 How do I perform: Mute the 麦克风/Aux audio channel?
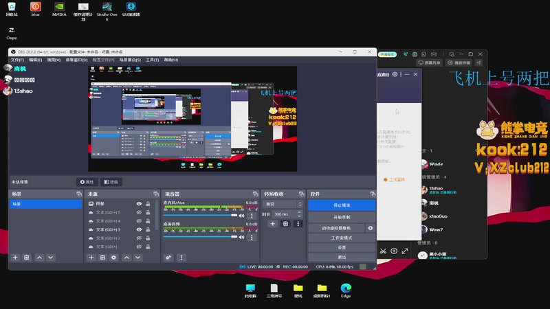point(241,216)
